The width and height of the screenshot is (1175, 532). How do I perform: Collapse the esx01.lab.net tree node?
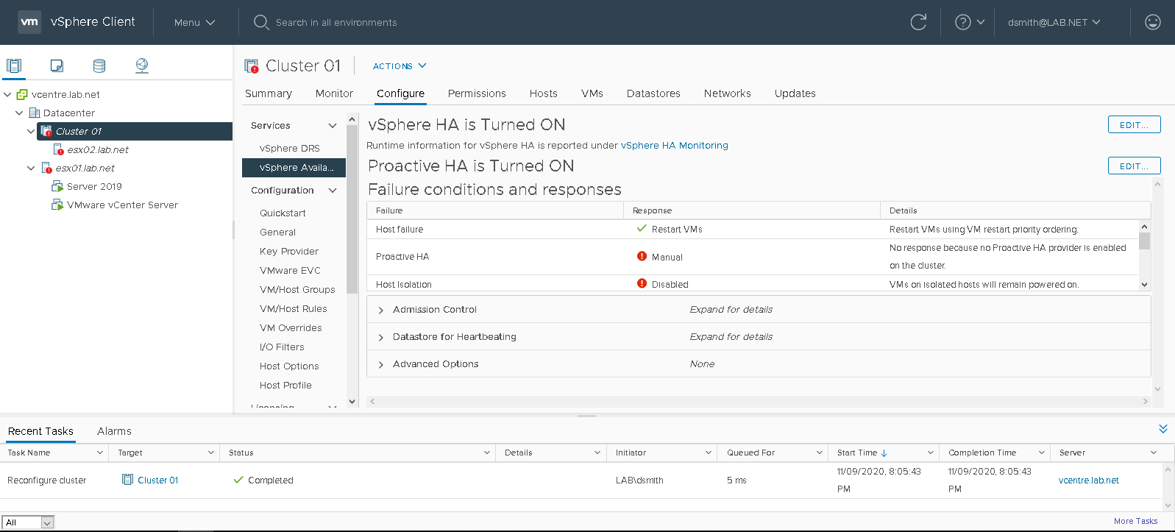tap(31, 168)
